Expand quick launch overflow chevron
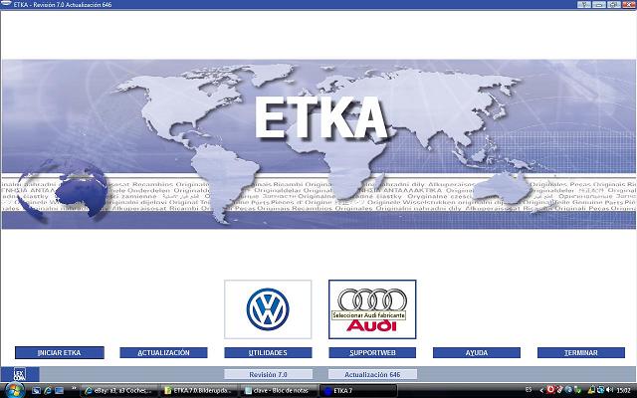This screenshot has width=637, height=398. (74, 389)
